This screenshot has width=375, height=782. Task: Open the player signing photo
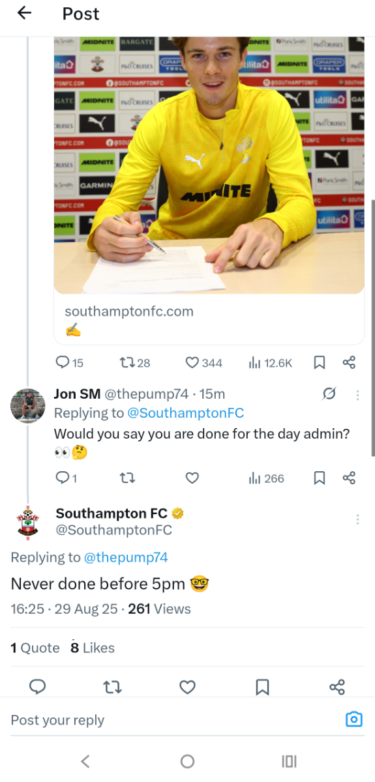[209, 166]
